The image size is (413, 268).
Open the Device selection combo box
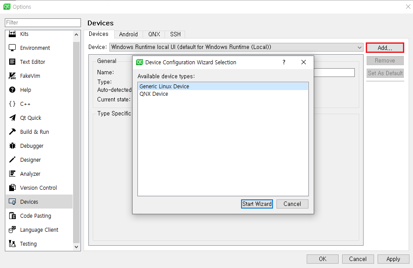[236, 47]
